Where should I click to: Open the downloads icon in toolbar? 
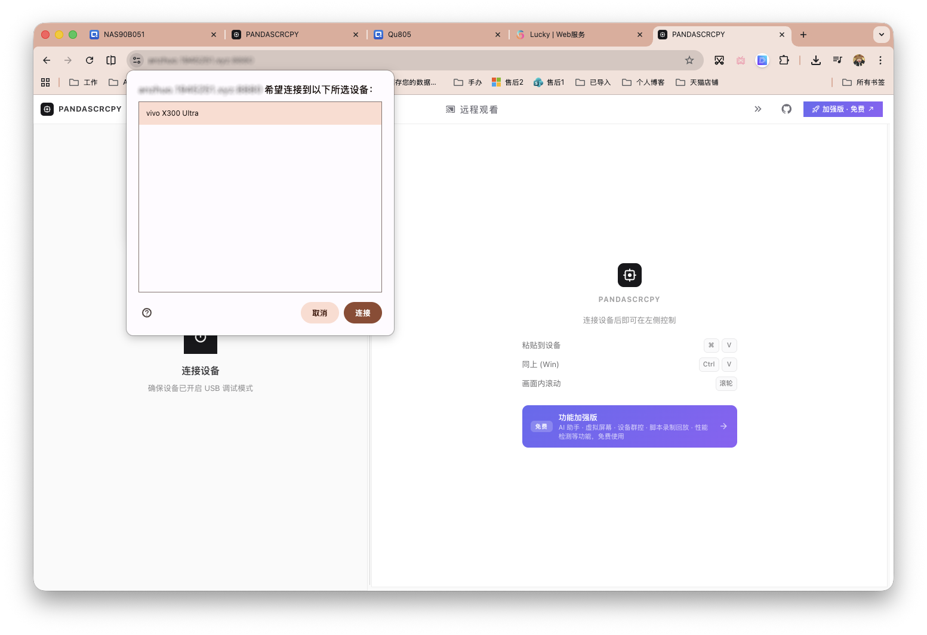(815, 60)
